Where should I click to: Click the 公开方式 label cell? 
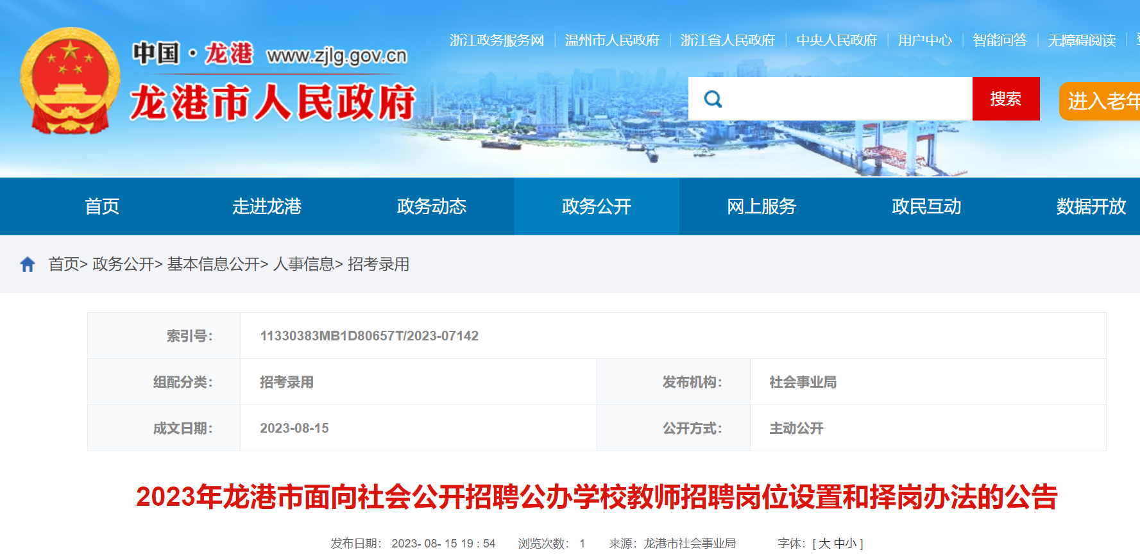(674, 428)
